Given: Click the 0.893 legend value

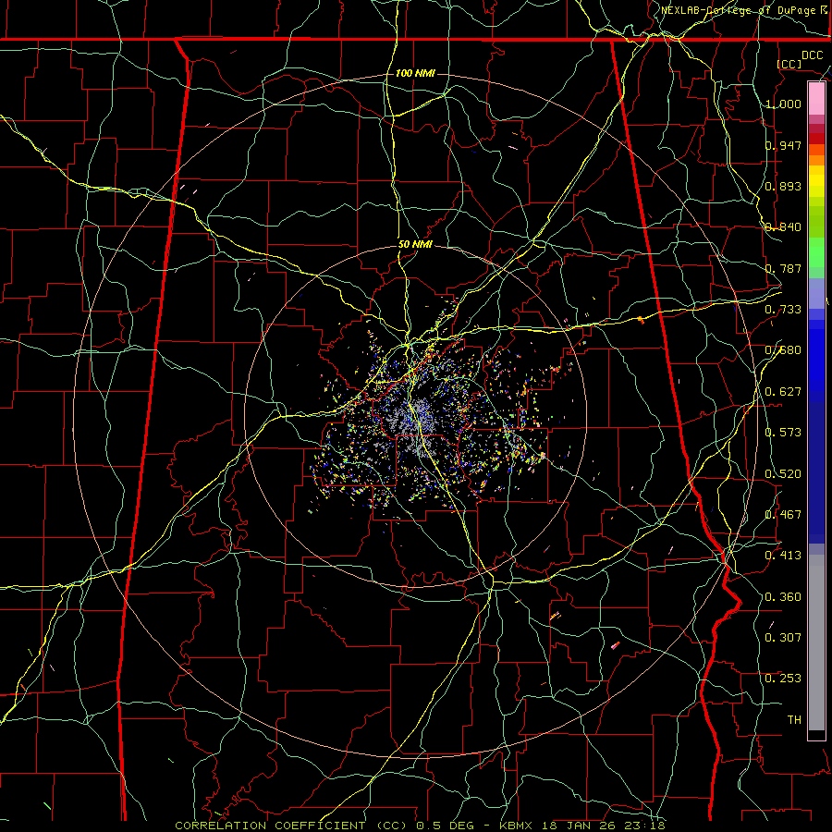Looking at the screenshot, I should [x=783, y=186].
